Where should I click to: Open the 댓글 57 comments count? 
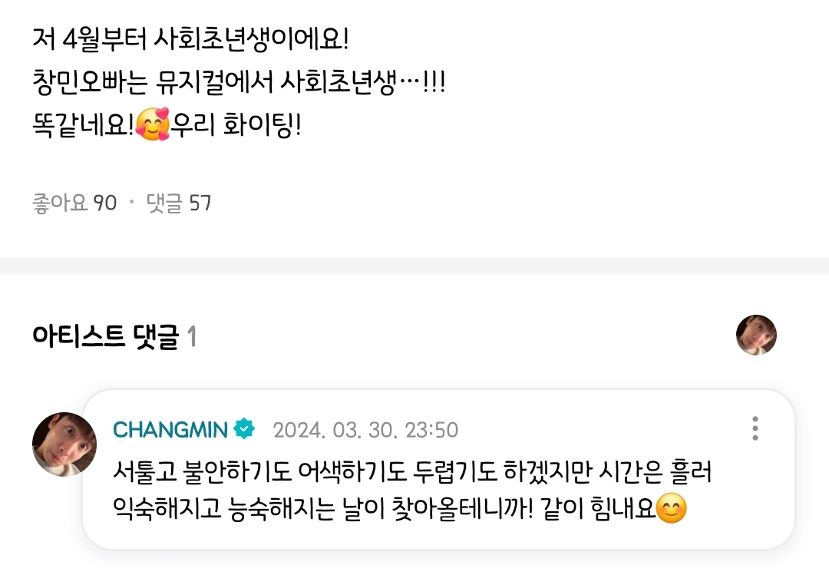point(179,203)
